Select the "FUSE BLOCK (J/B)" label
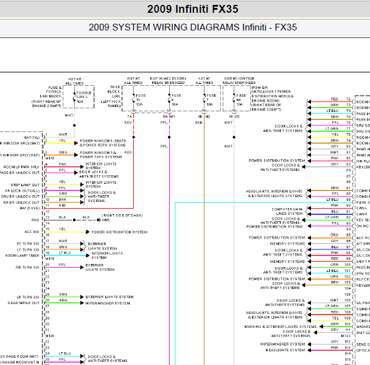The width and height of the screenshot is (370, 365). tap(115, 91)
